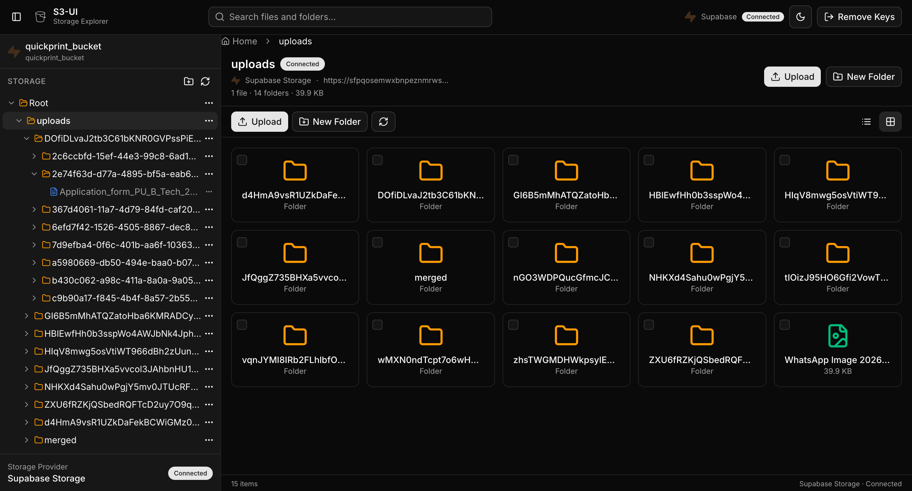Click the S3-UI bucket logo icon
Image resolution: width=912 pixels, height=491 pixels.
(40, 17)
